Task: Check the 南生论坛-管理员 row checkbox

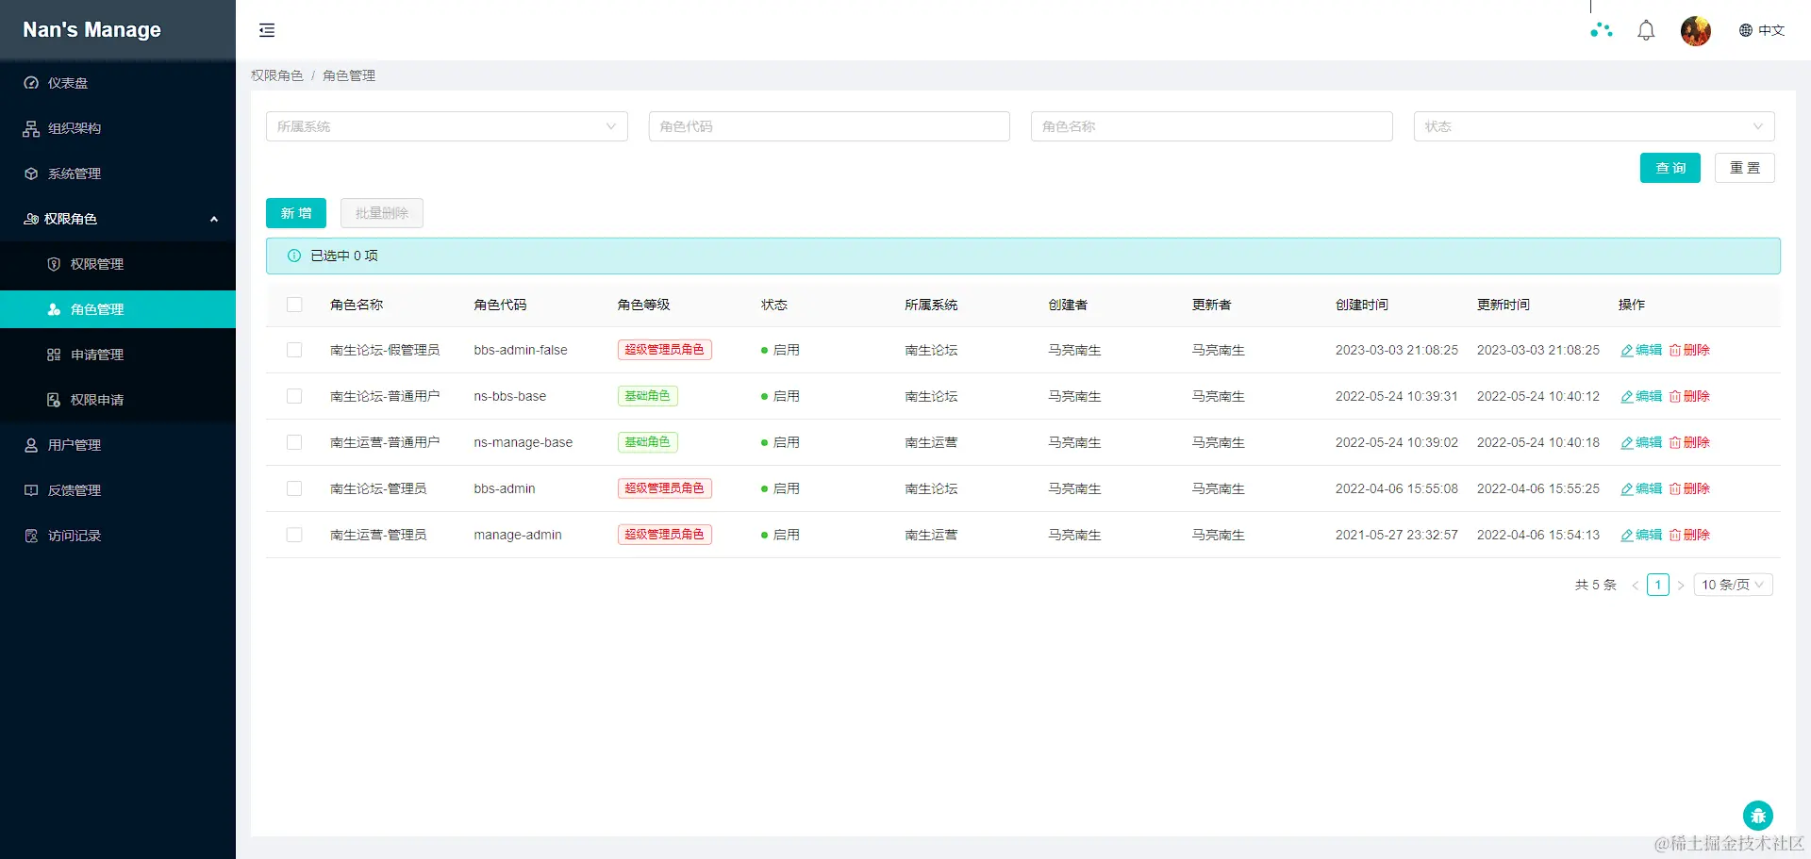Action: pyautogui.click(x=294, y=488)
